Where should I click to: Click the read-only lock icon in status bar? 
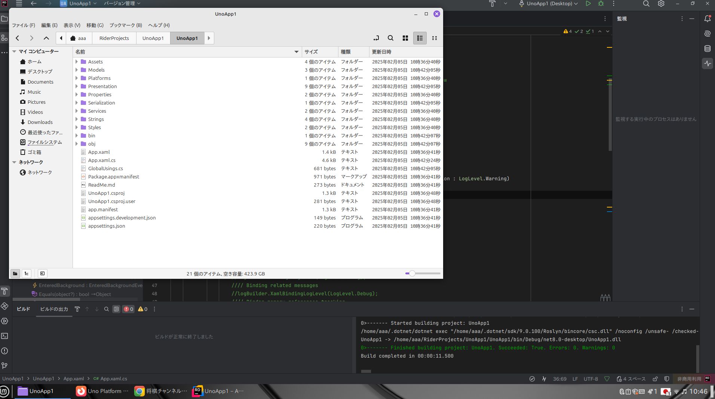point(655,379)
